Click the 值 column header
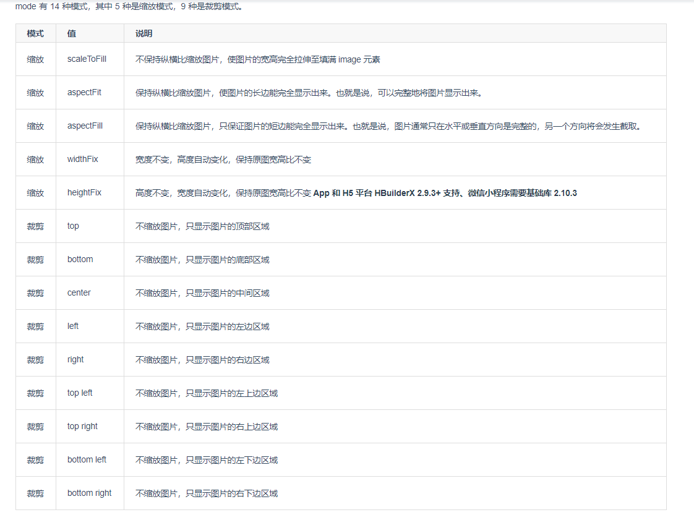This screenshot has height=520, width=694. pos(69,33)
